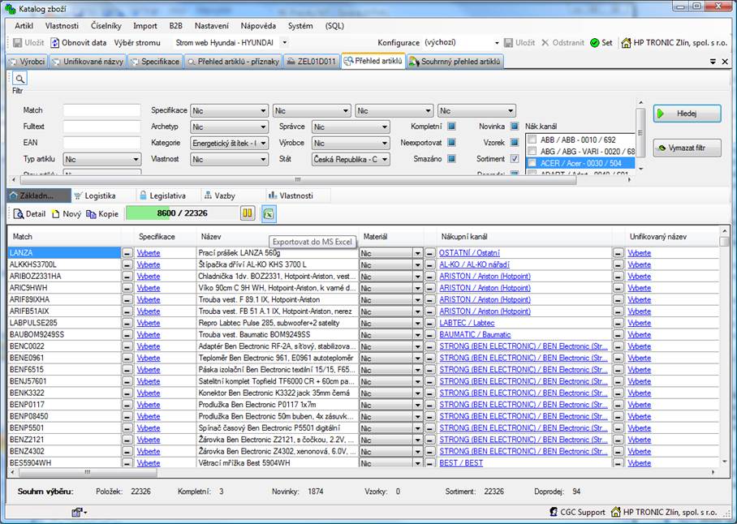Click the Výběr stromu button
Screen dimensions: 737x524
[x=137, y=43]
